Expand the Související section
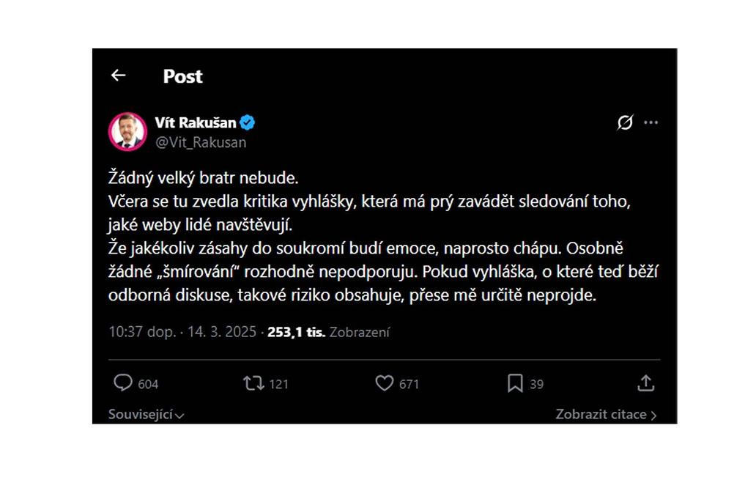 (x=144, y=414)
